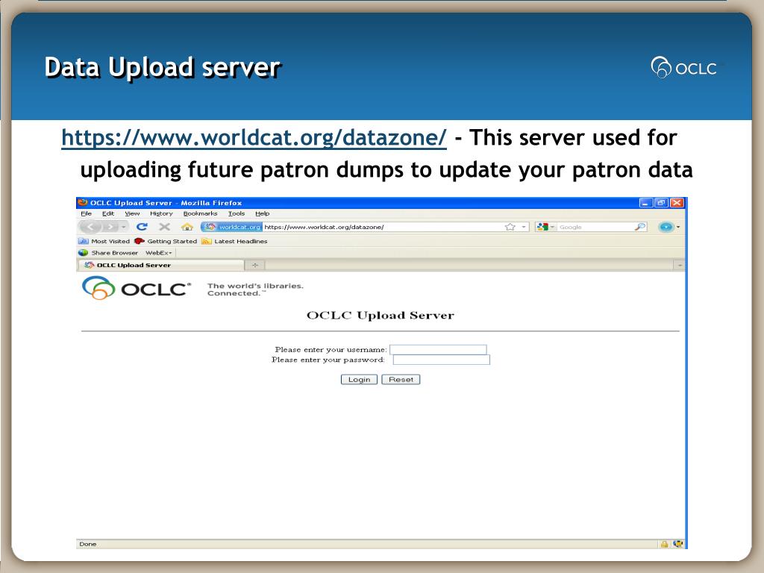Image resolution: width=764 pixels, height=573 pixels.
Task: Open the location bar history dropdown arrow
Action: point(524,227)
